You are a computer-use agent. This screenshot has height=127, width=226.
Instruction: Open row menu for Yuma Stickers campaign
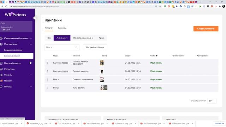48,88
